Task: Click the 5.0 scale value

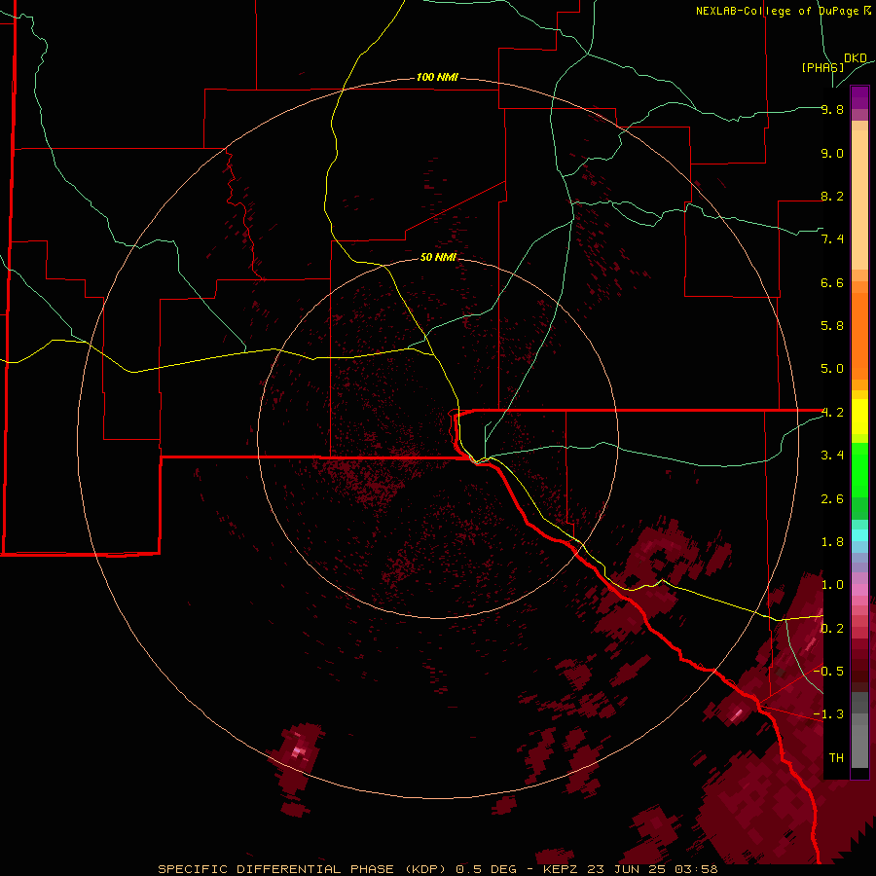Action: [832, 369]
